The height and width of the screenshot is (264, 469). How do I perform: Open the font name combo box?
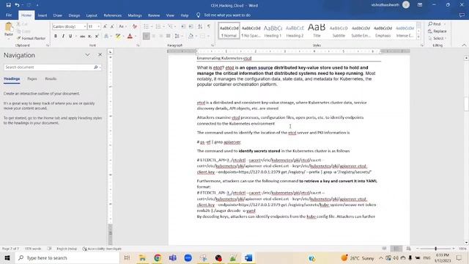(70, 26)
